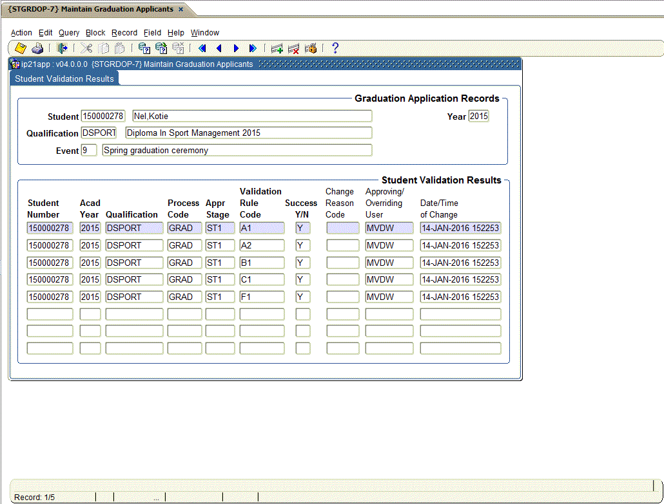The height and width of the screenshot is (504, 664).
Task: Click the Next Record blue arrow
Action: coord(236,48)
